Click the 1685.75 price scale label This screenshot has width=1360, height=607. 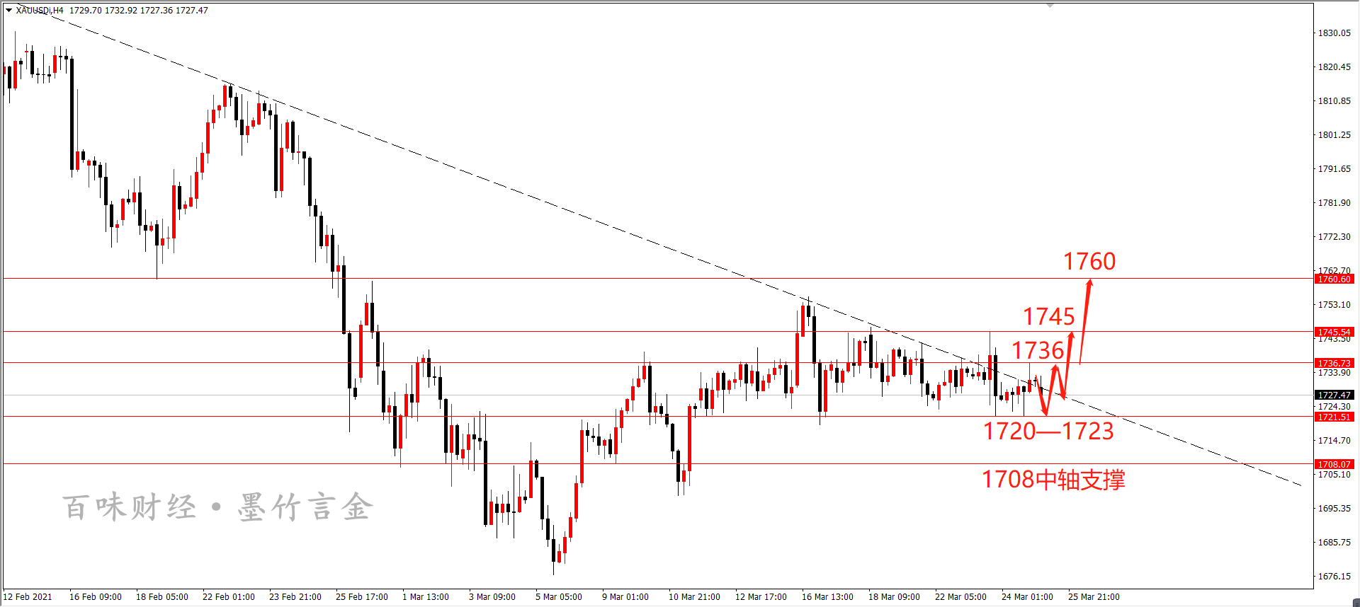point(1334,543)
